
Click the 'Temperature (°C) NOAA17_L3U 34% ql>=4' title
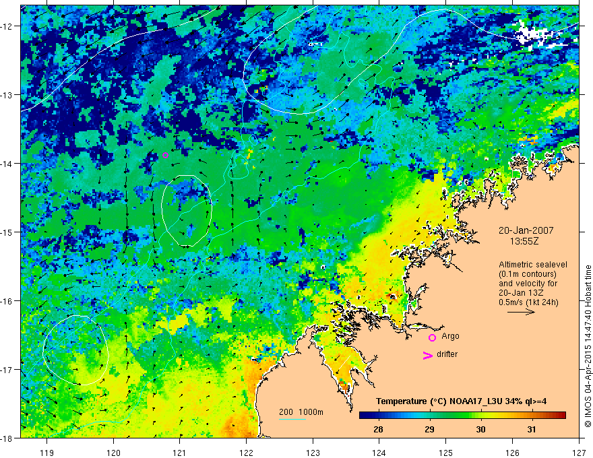point(461,401)
